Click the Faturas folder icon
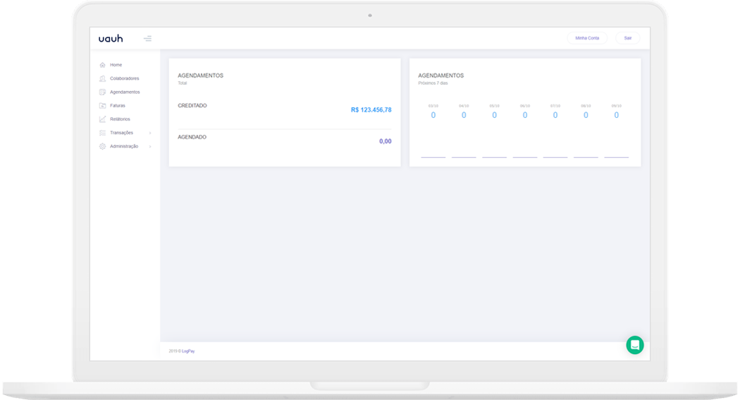Viewport: 740px width, 400px height. tap(102, 106)
